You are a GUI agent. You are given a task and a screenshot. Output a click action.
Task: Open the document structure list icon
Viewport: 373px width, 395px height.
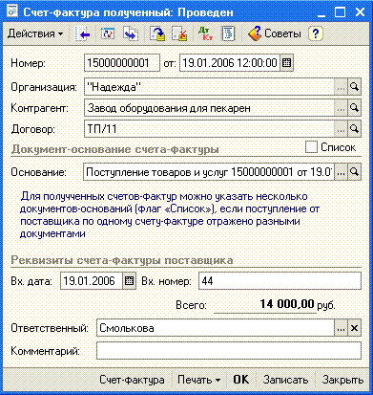(228, 33)
